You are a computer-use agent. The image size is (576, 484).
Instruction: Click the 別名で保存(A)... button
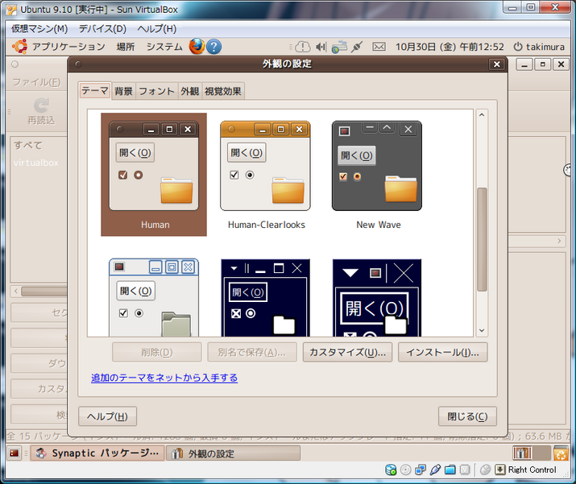tap(252, 353)
